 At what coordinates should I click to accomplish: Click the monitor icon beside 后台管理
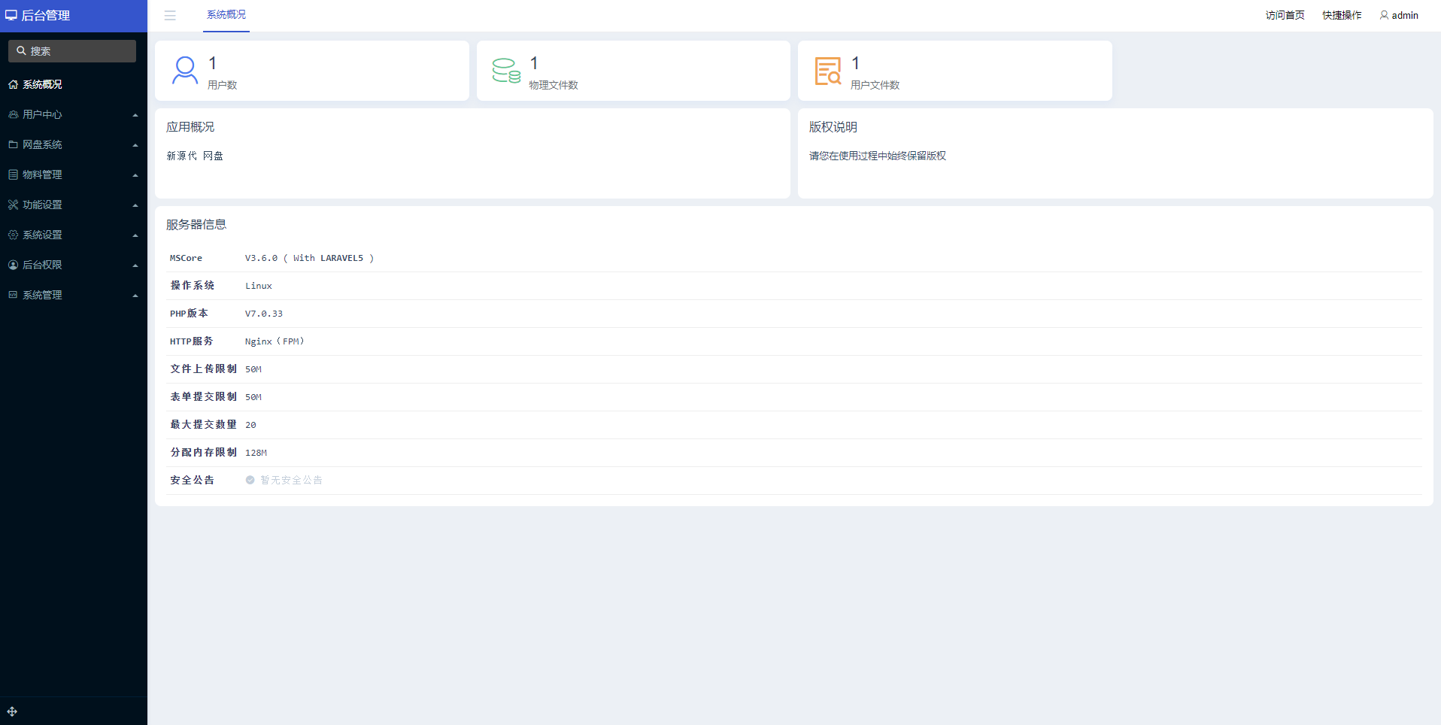click(x=11, y=15)
